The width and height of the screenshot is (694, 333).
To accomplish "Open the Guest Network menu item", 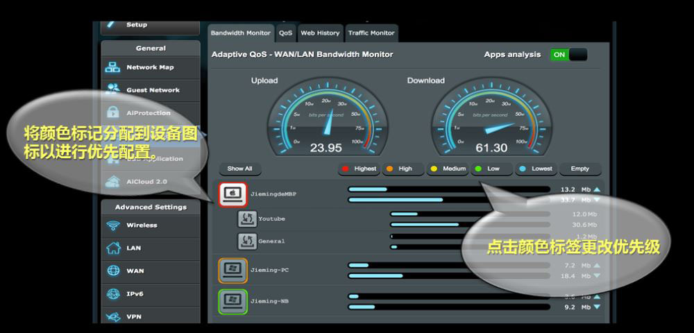I will [x=151, y=90].
